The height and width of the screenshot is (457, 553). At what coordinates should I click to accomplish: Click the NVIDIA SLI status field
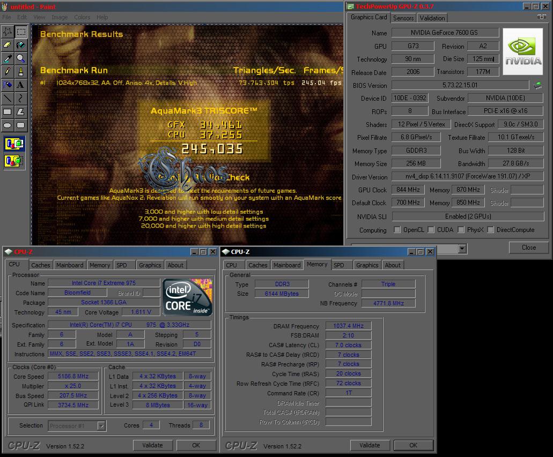click(x=468, y=216)
